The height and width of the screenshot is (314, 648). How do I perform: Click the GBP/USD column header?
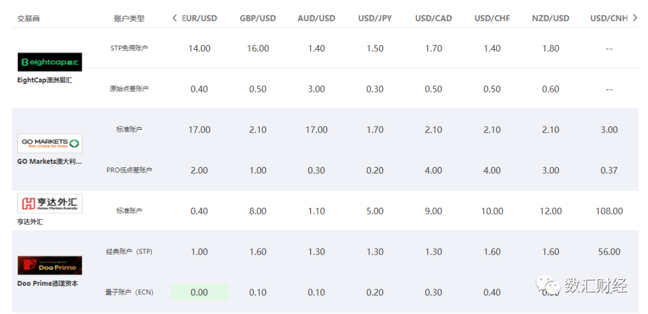pos(258,18)
